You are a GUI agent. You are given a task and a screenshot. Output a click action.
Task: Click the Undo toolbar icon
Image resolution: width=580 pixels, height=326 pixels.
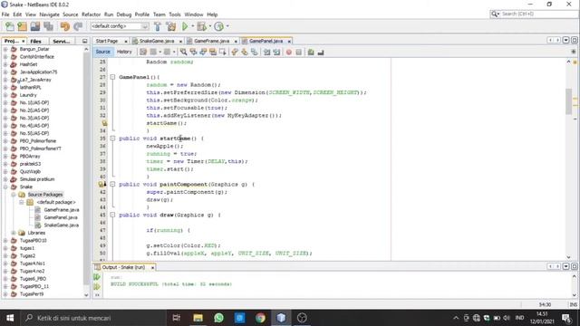click(x=65, y=26)
